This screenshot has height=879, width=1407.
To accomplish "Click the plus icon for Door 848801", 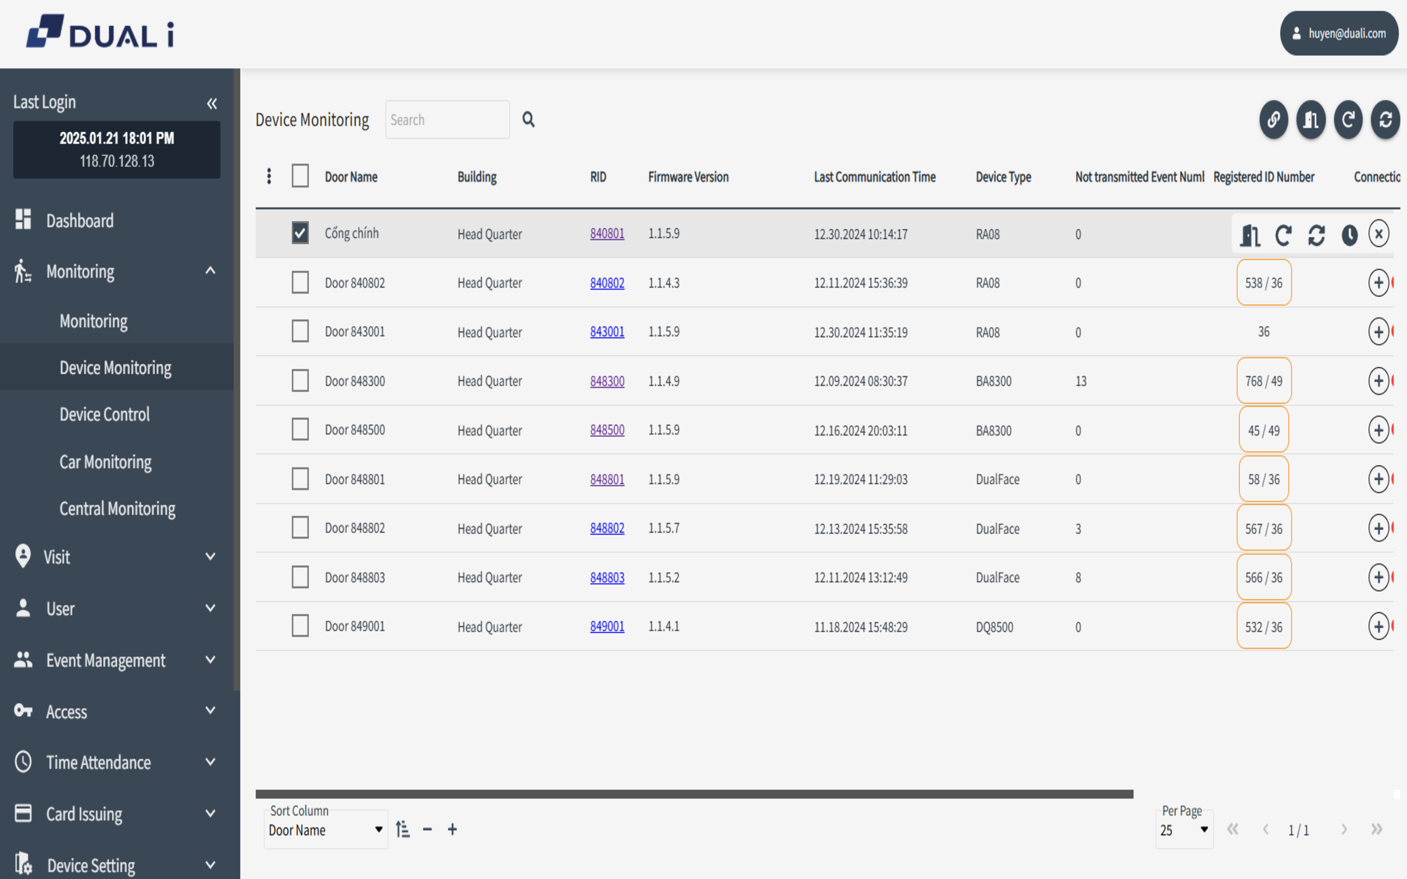I will 1379,479.
